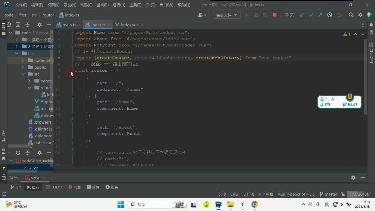Image resolution: width=375 pixels, height=211 pixels.
Task: Switch to the main.ts editor tab
Action: [66, 25]
